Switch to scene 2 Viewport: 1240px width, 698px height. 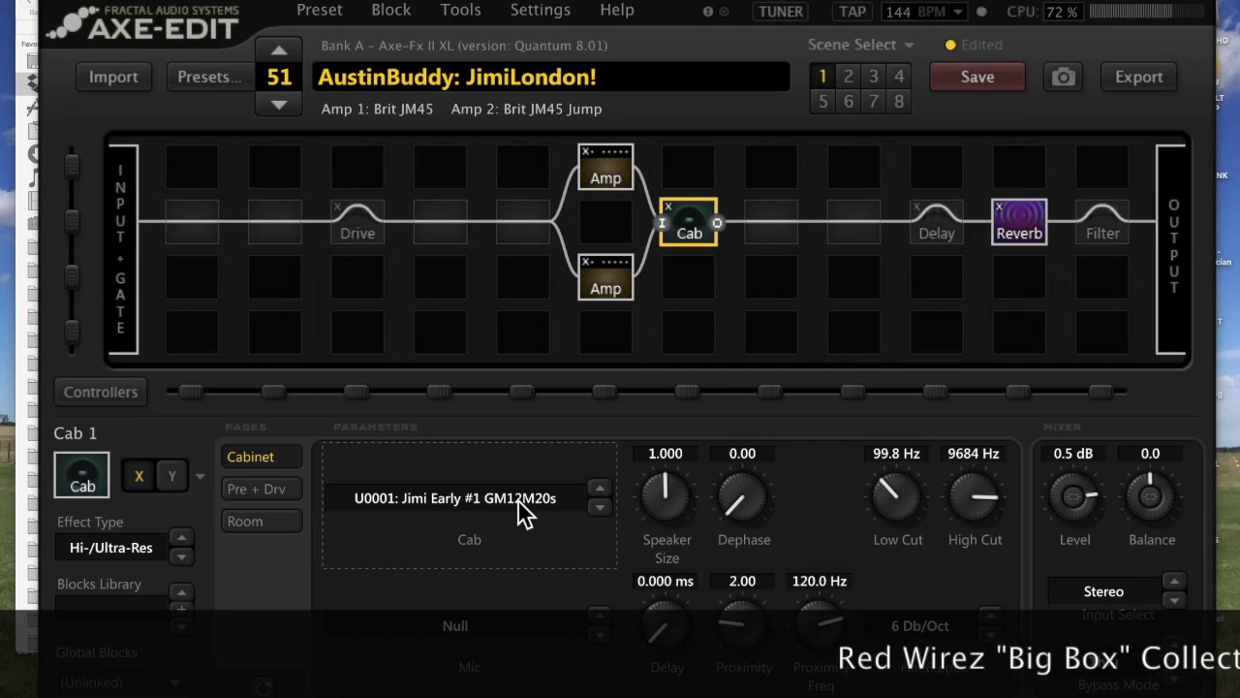pyautogui.click(x=848, y=77)
